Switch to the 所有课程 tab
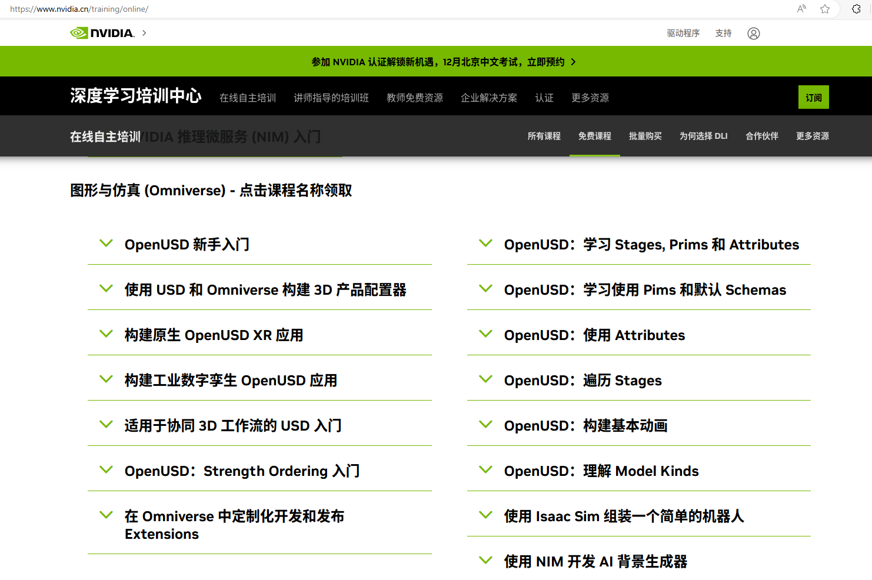The width and height of the screenshot is (872, 580). (544, 136)
